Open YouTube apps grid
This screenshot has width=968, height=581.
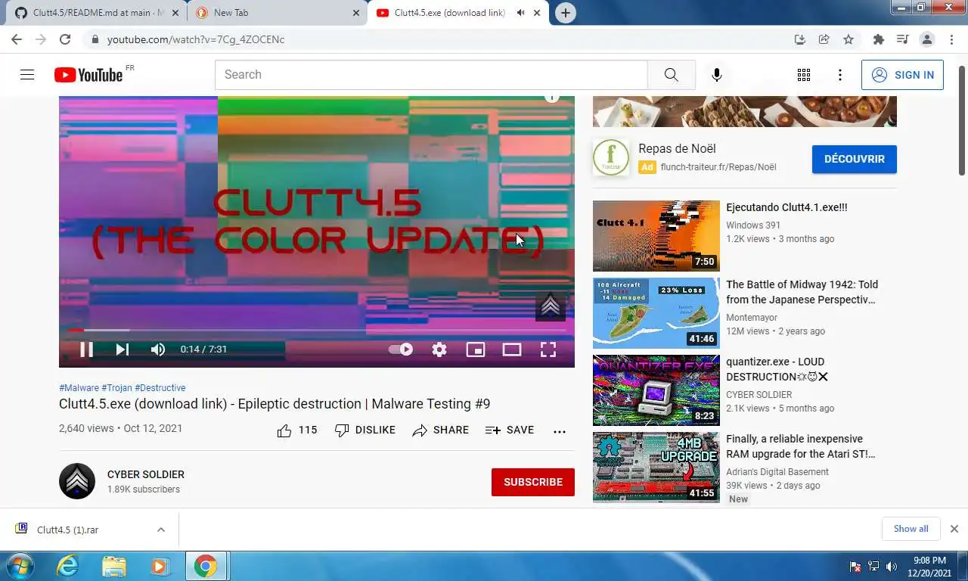click(804, 75)
